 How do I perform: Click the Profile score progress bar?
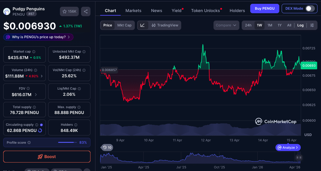(x=67, y=142)
